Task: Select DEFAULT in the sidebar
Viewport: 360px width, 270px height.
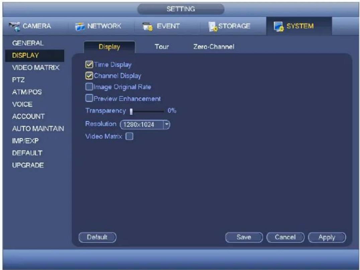Action: [27, 153]
